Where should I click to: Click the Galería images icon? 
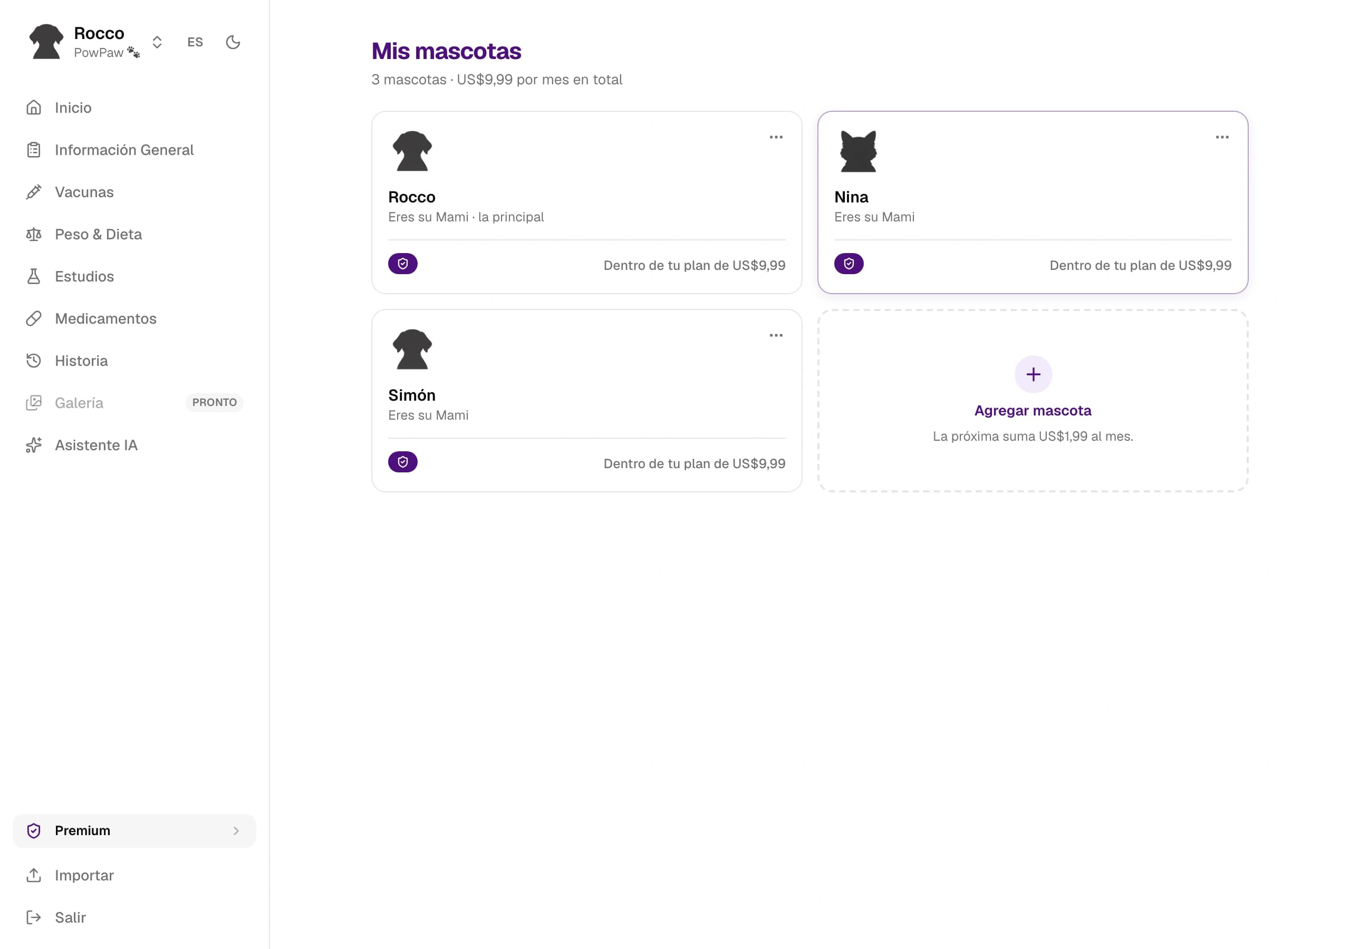point(34,403)
